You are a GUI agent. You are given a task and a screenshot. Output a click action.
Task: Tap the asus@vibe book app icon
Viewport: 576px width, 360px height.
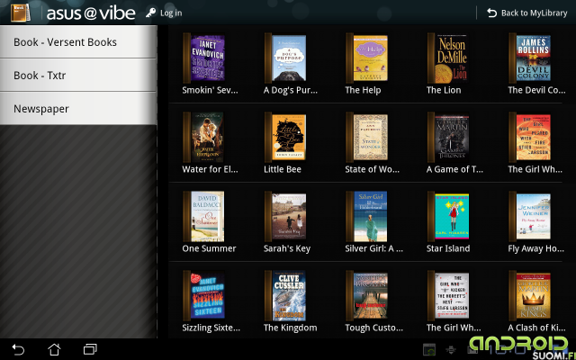[20, 13]
